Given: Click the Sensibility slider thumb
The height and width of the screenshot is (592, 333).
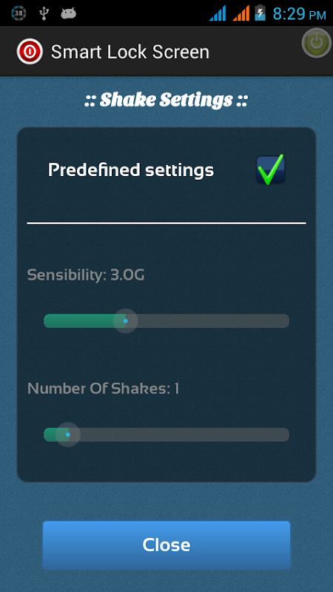Looking at the screenshot, I should click(x=125, y=321).
